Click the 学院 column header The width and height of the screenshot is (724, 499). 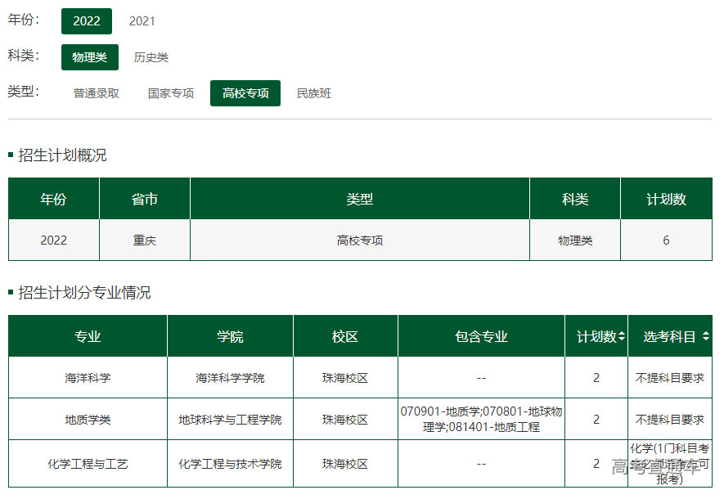tap(230, 336)
